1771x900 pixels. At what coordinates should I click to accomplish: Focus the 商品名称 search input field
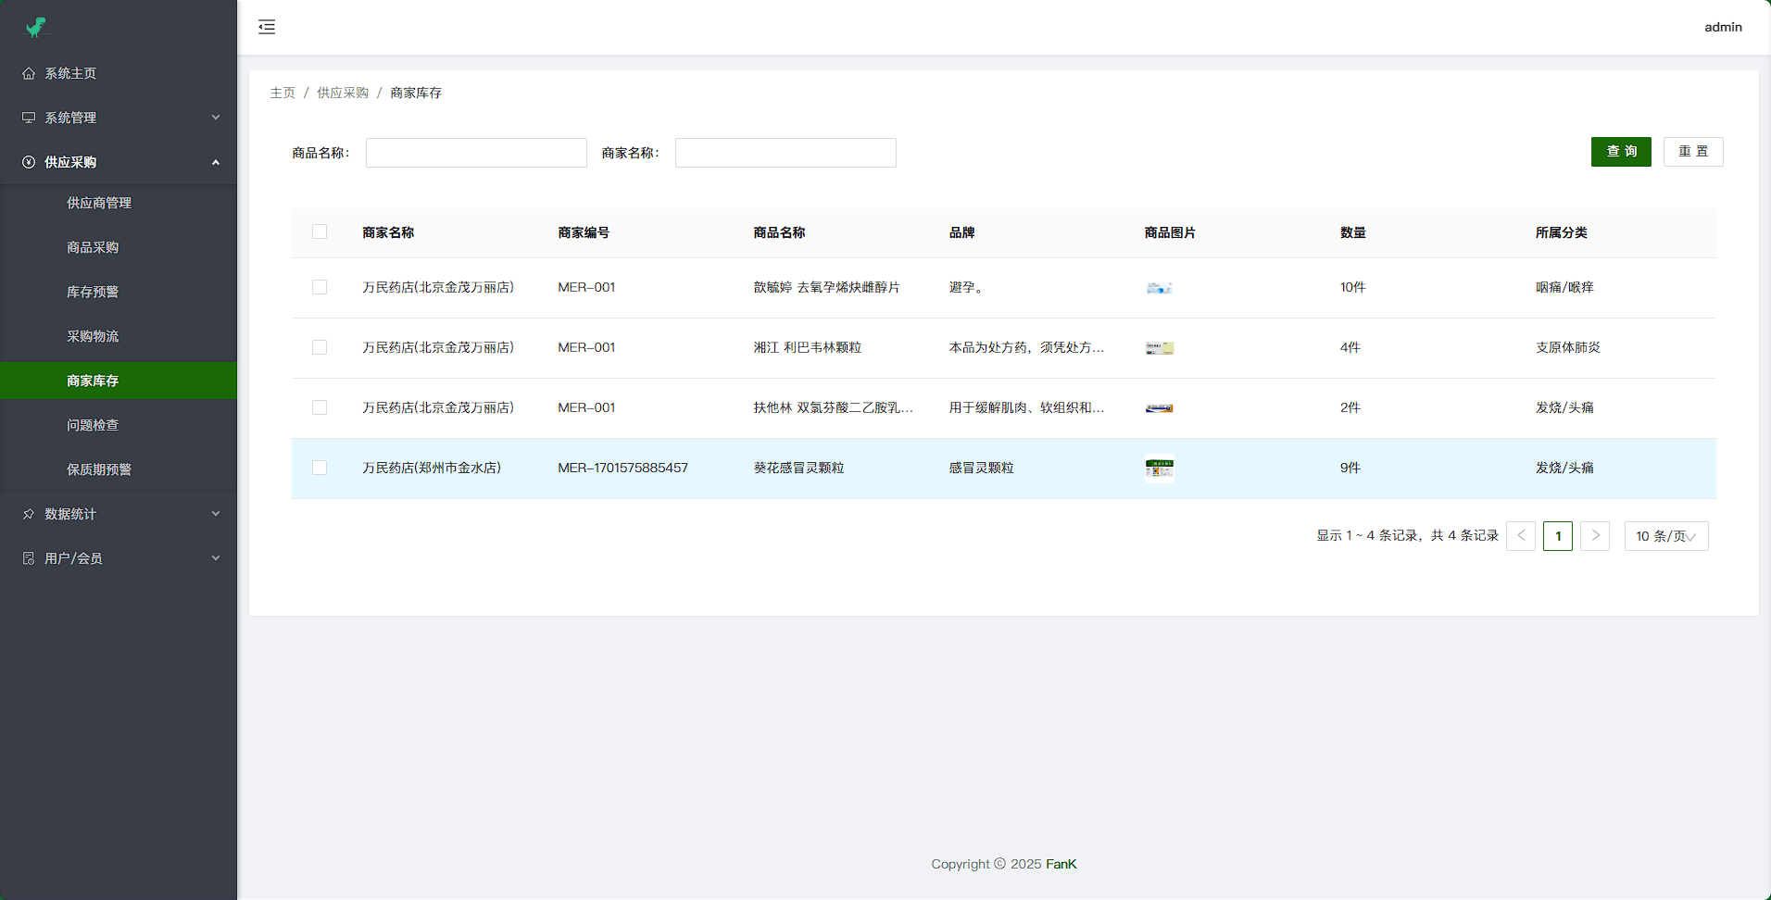tap(476, 153)
